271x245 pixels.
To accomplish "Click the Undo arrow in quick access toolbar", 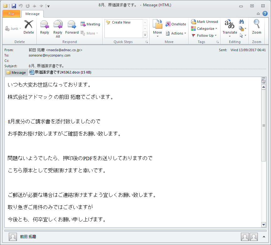I will (21, 6).
